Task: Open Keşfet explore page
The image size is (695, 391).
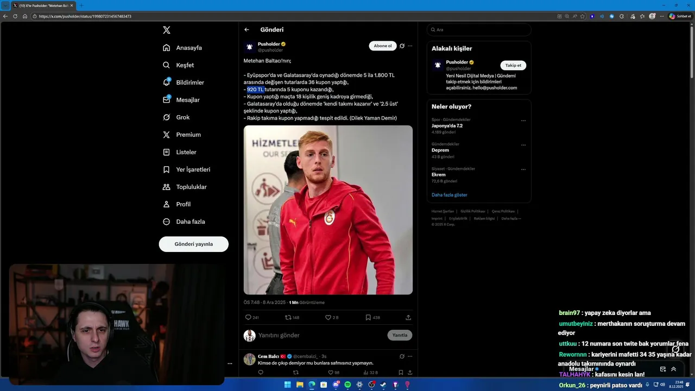Action: pyautogui.click(x=178, y=65)
